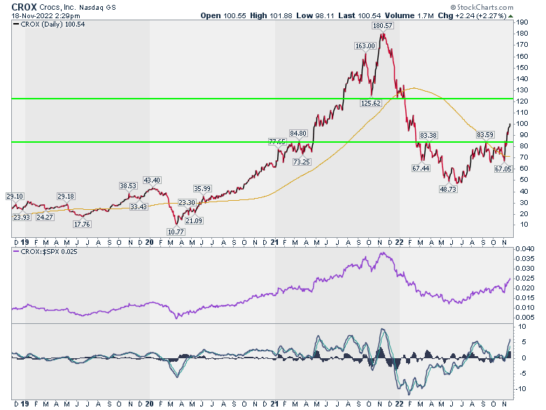This screenshot has height=410, width=546.
Task: Select the 43.40 price label
Action: tap(152, 180)
